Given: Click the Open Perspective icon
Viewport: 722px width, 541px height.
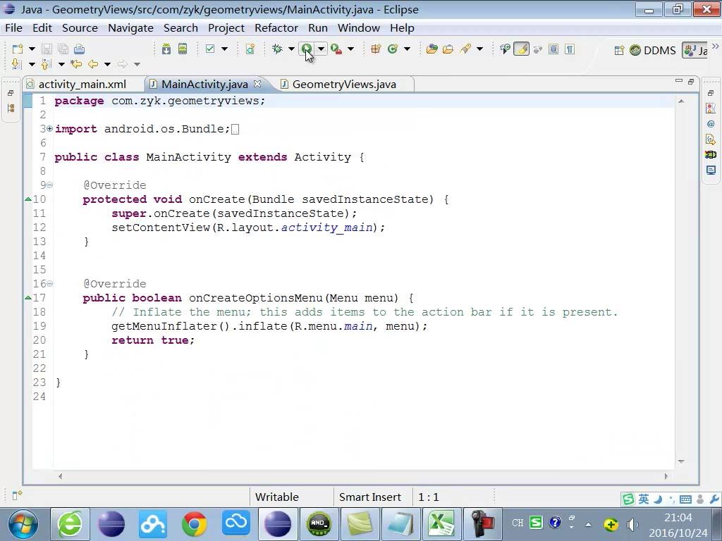Looking at the screenshot, I should pos(619,50).
